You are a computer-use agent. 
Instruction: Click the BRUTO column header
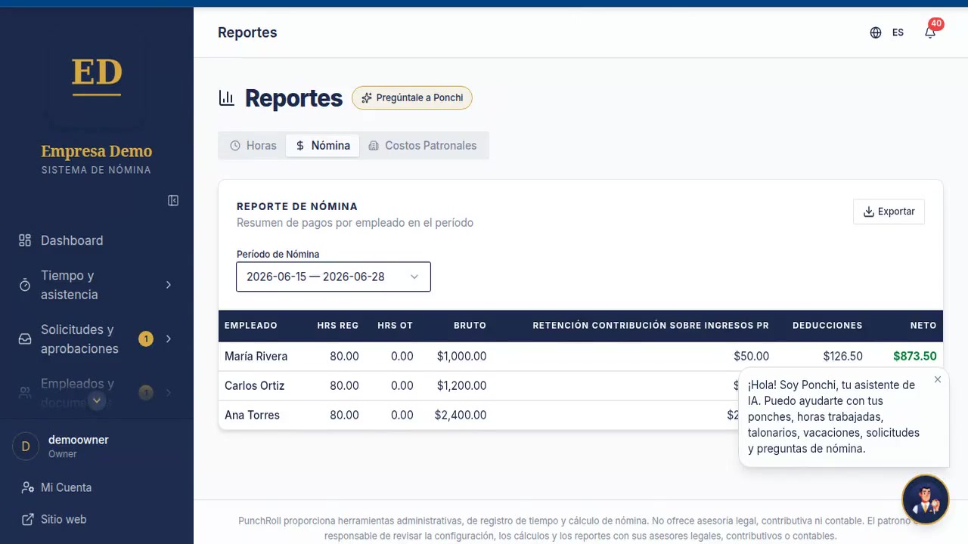point(470,326)
